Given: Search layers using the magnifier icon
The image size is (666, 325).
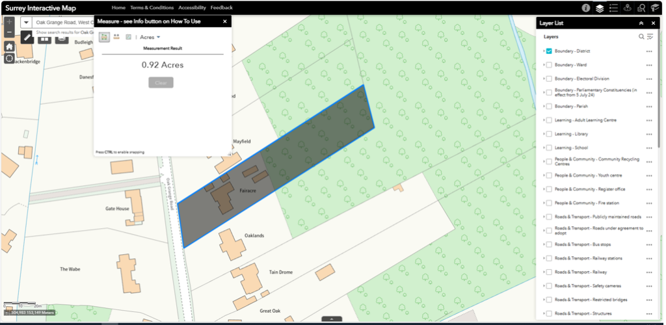Looking at the screenshot, I should click(x=641, y=37).
